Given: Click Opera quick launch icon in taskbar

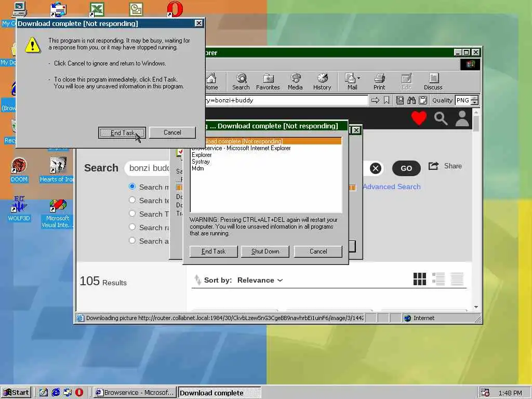Looking at the screenshot, I should [x=79, y=393].
